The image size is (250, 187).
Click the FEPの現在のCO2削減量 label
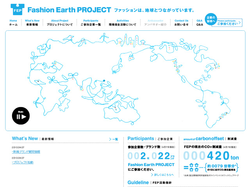[x=203, y=147]
